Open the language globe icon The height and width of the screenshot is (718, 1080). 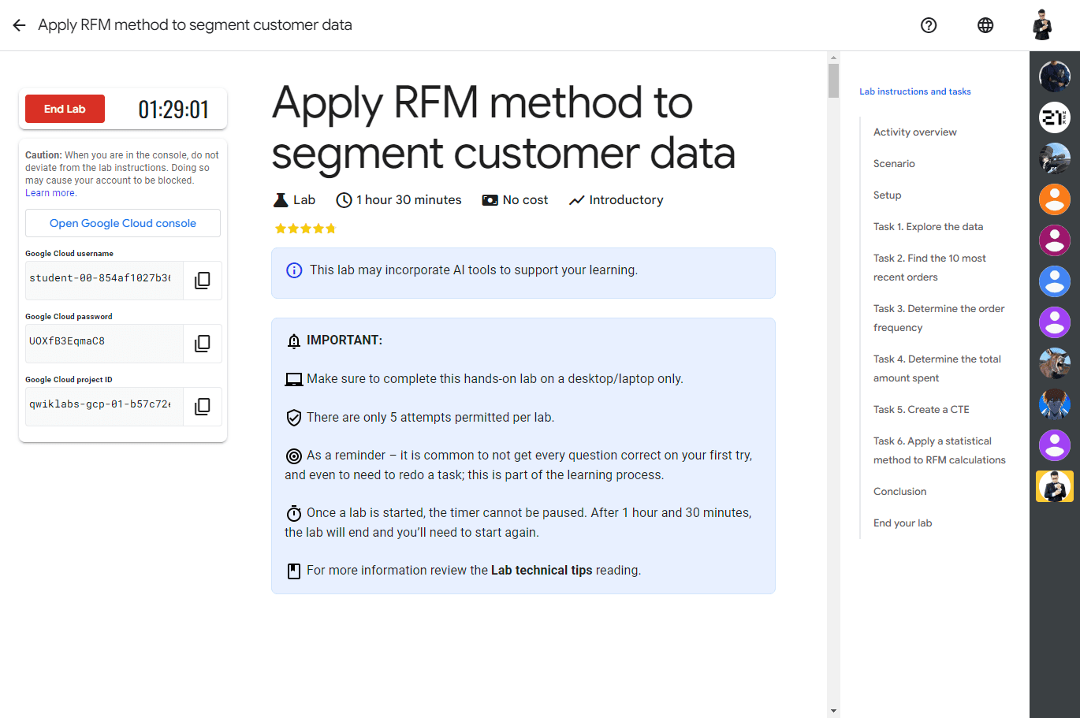pos(985,25)
